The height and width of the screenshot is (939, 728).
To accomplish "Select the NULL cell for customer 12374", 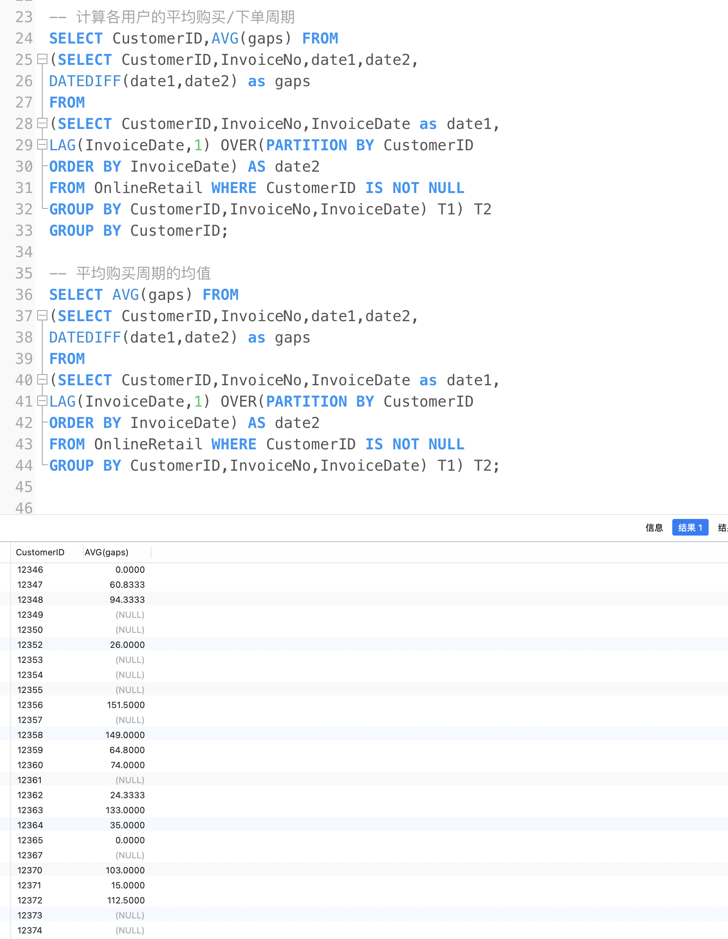I will pyautogui.click(x=130, y=930).
